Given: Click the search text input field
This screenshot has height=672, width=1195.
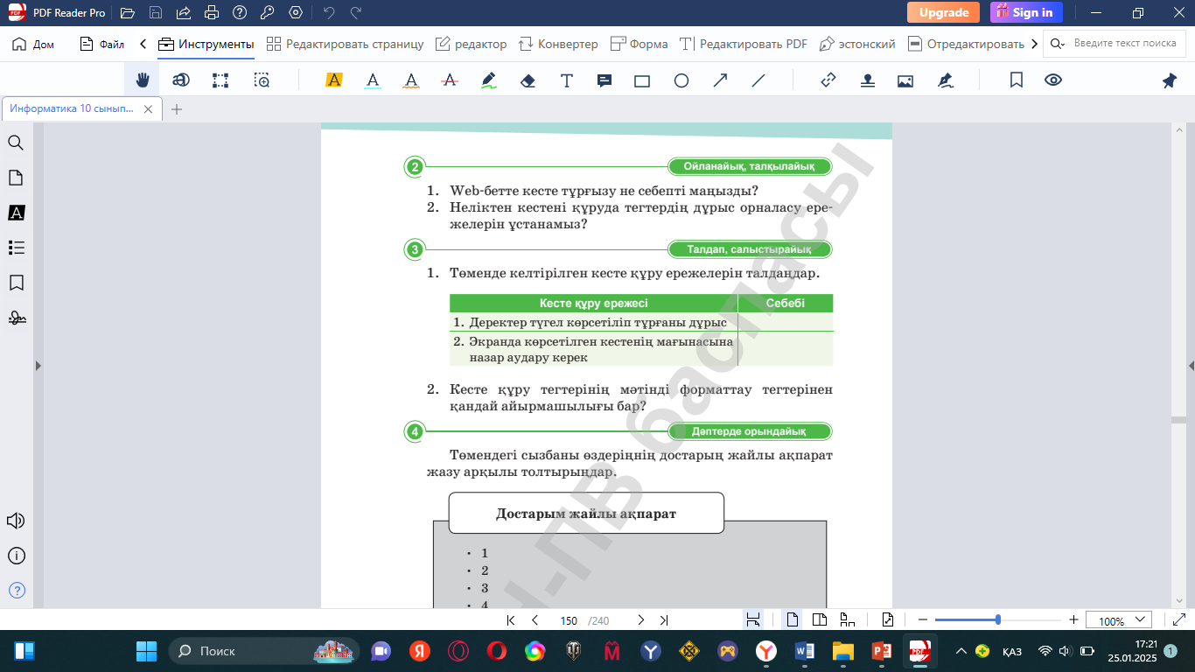Looking at the screenshot, I should click(1124, 44).
